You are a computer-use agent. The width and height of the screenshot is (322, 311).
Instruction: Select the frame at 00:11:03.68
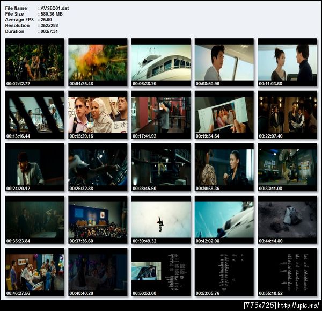tap(287, 62)
